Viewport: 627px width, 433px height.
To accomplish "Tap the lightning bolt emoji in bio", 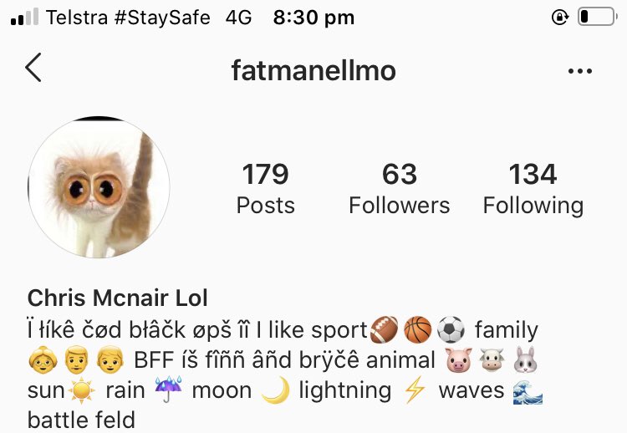I will pyautogui.click(x=415, y=390).
